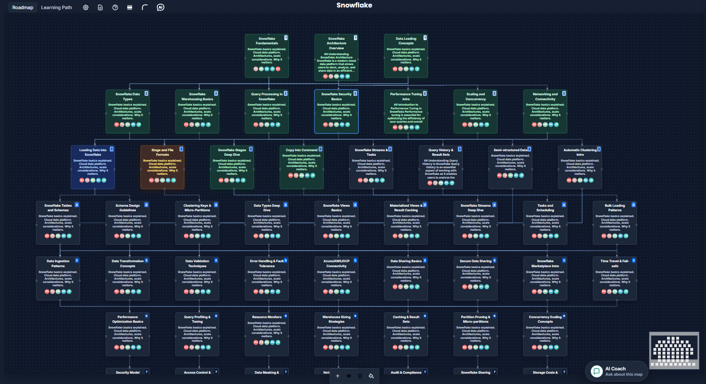Open the Concurrency Scaling Concepts node
Image resolution: width=706 pixels, height=384 pixels.
pyautogui.click(x=545, y=334)
